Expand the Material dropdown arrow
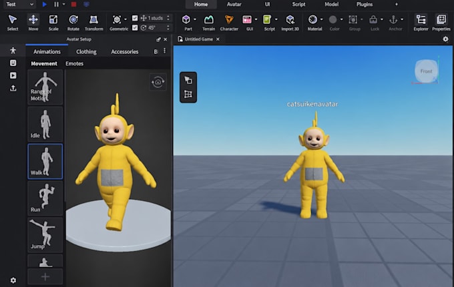This screenshot has height=287, width=454. click(x=321, y=19)
